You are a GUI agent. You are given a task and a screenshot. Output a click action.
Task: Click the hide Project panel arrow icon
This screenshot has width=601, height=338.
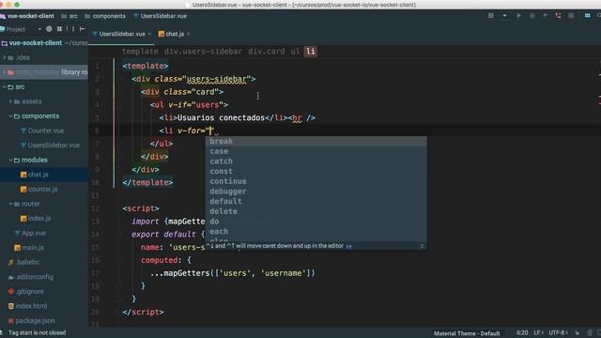click(82, 29)
